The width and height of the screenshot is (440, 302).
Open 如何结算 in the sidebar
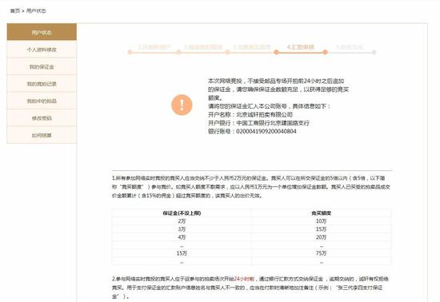point(42,135)
